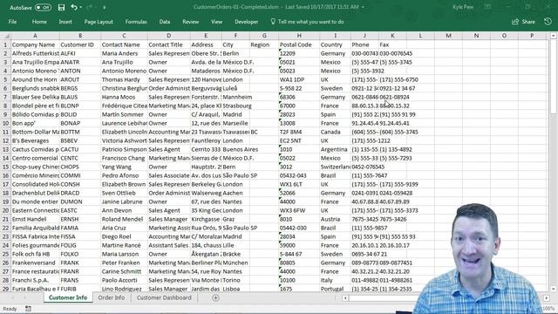Click the Tell me what you want to do box
The height and width of the screenshot is (314, 558).
click(x=310, y=22)
